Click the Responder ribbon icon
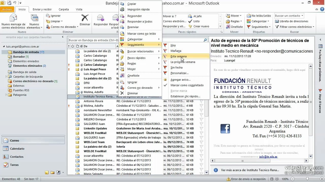Image resolution: width=325 pixels, height=182 pixels. point(101,18)
